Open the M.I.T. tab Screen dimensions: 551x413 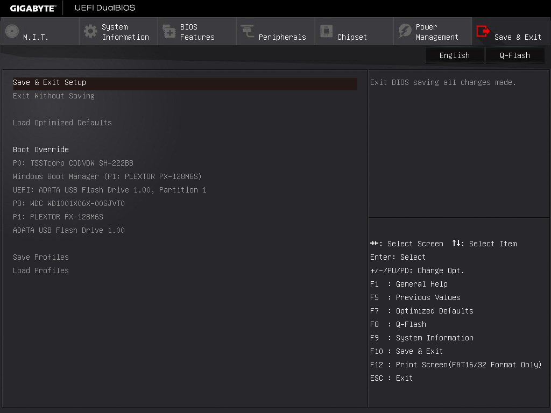point(40,32)
